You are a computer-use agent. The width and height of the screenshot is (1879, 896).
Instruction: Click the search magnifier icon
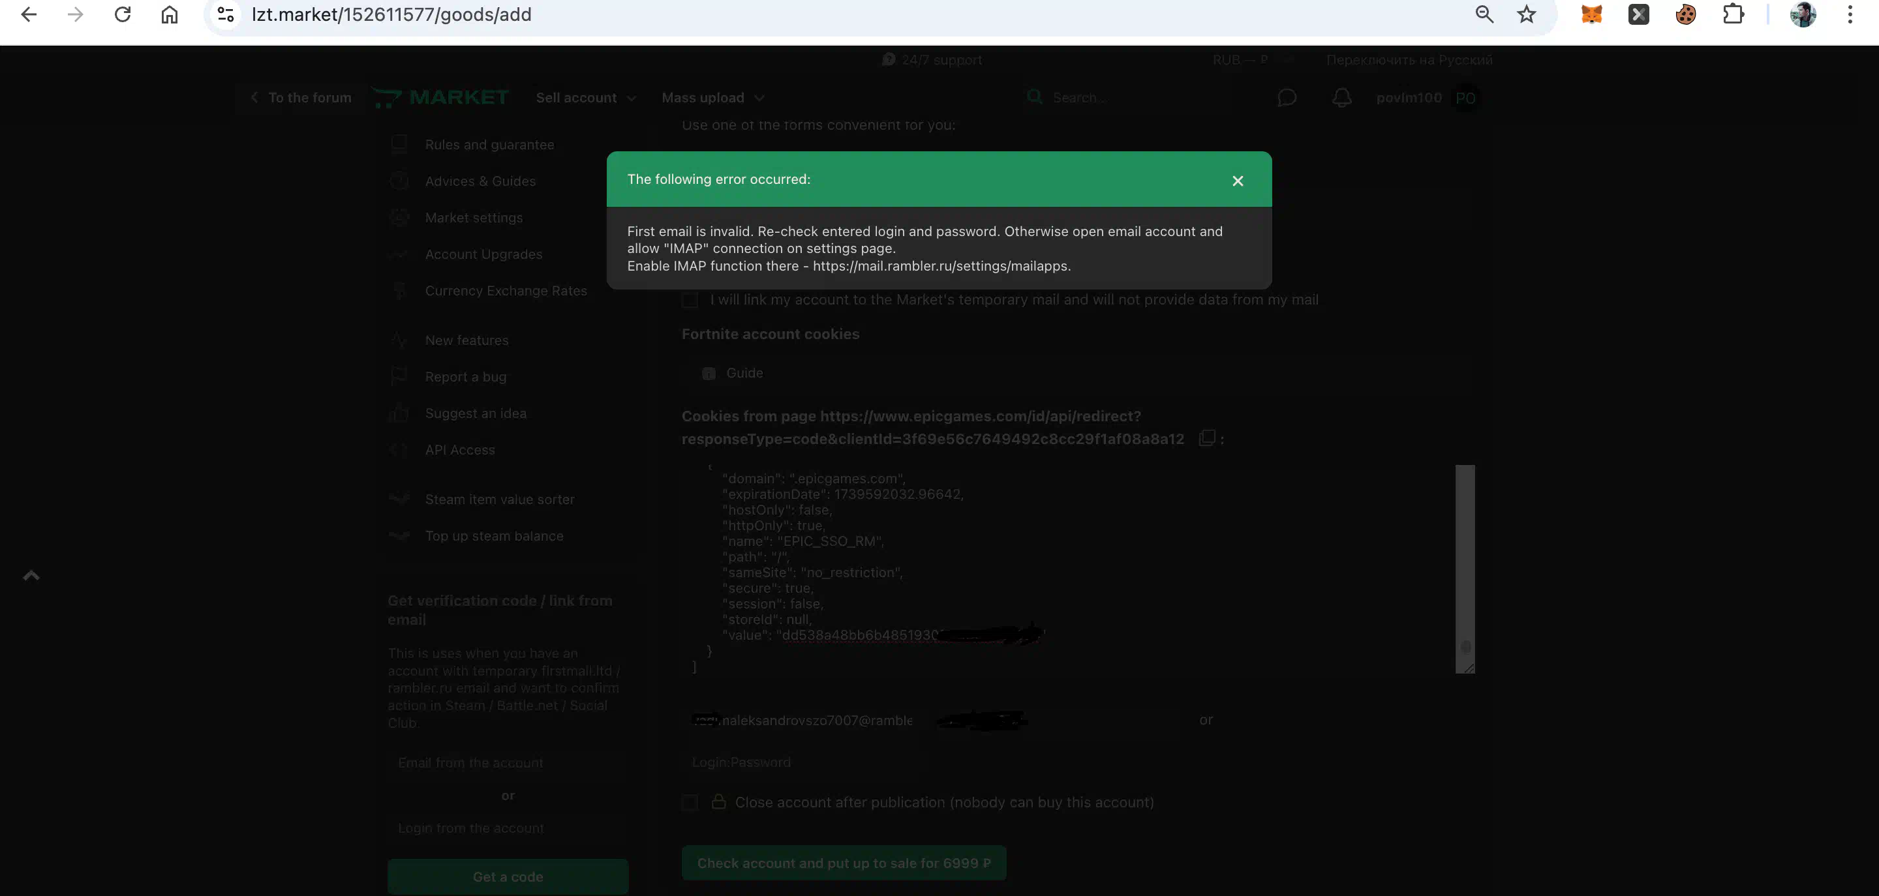[1034, 97]
